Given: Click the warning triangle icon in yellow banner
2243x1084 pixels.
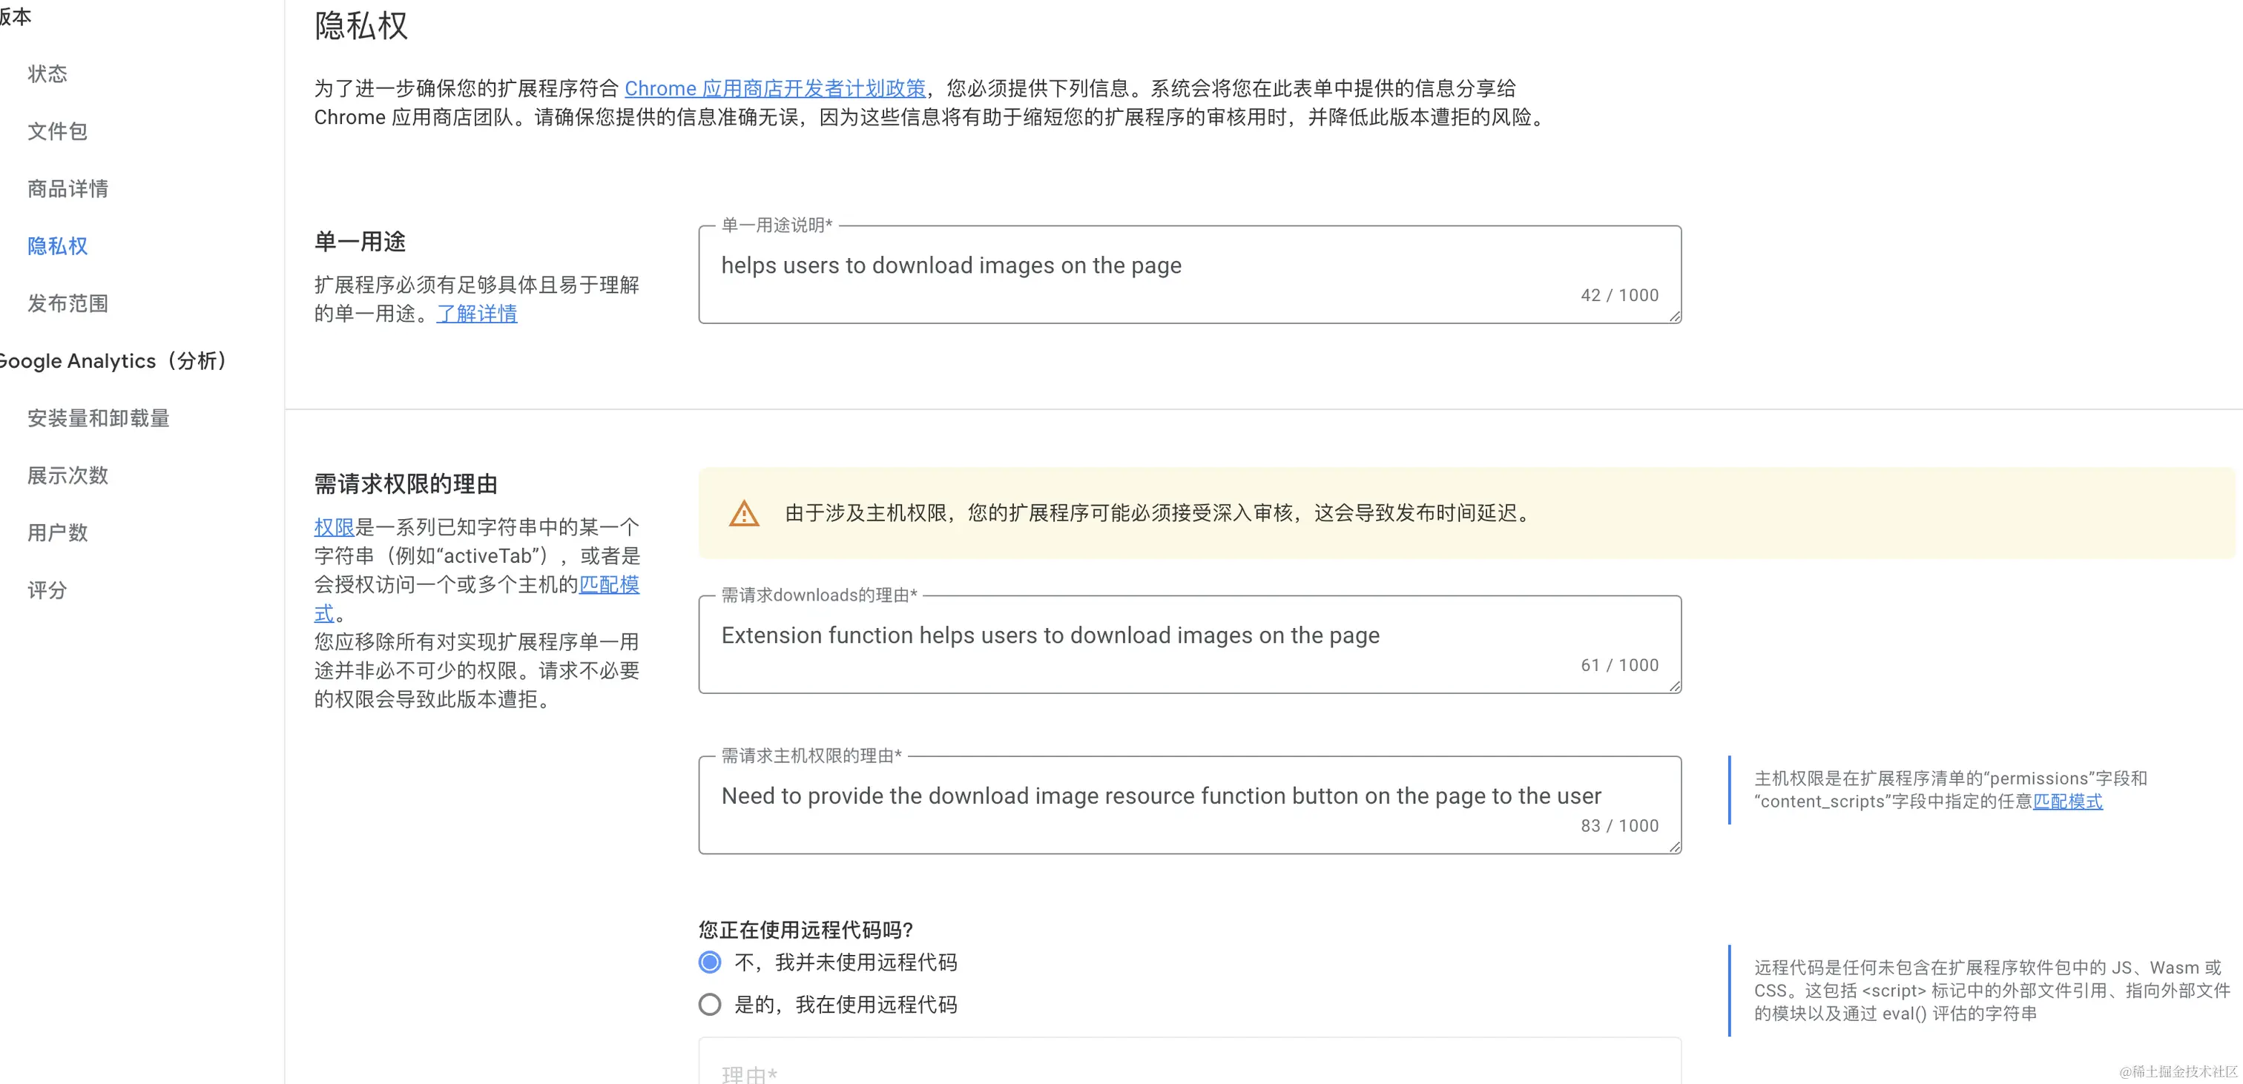Looking at the screenshot, I should (744, 514).
